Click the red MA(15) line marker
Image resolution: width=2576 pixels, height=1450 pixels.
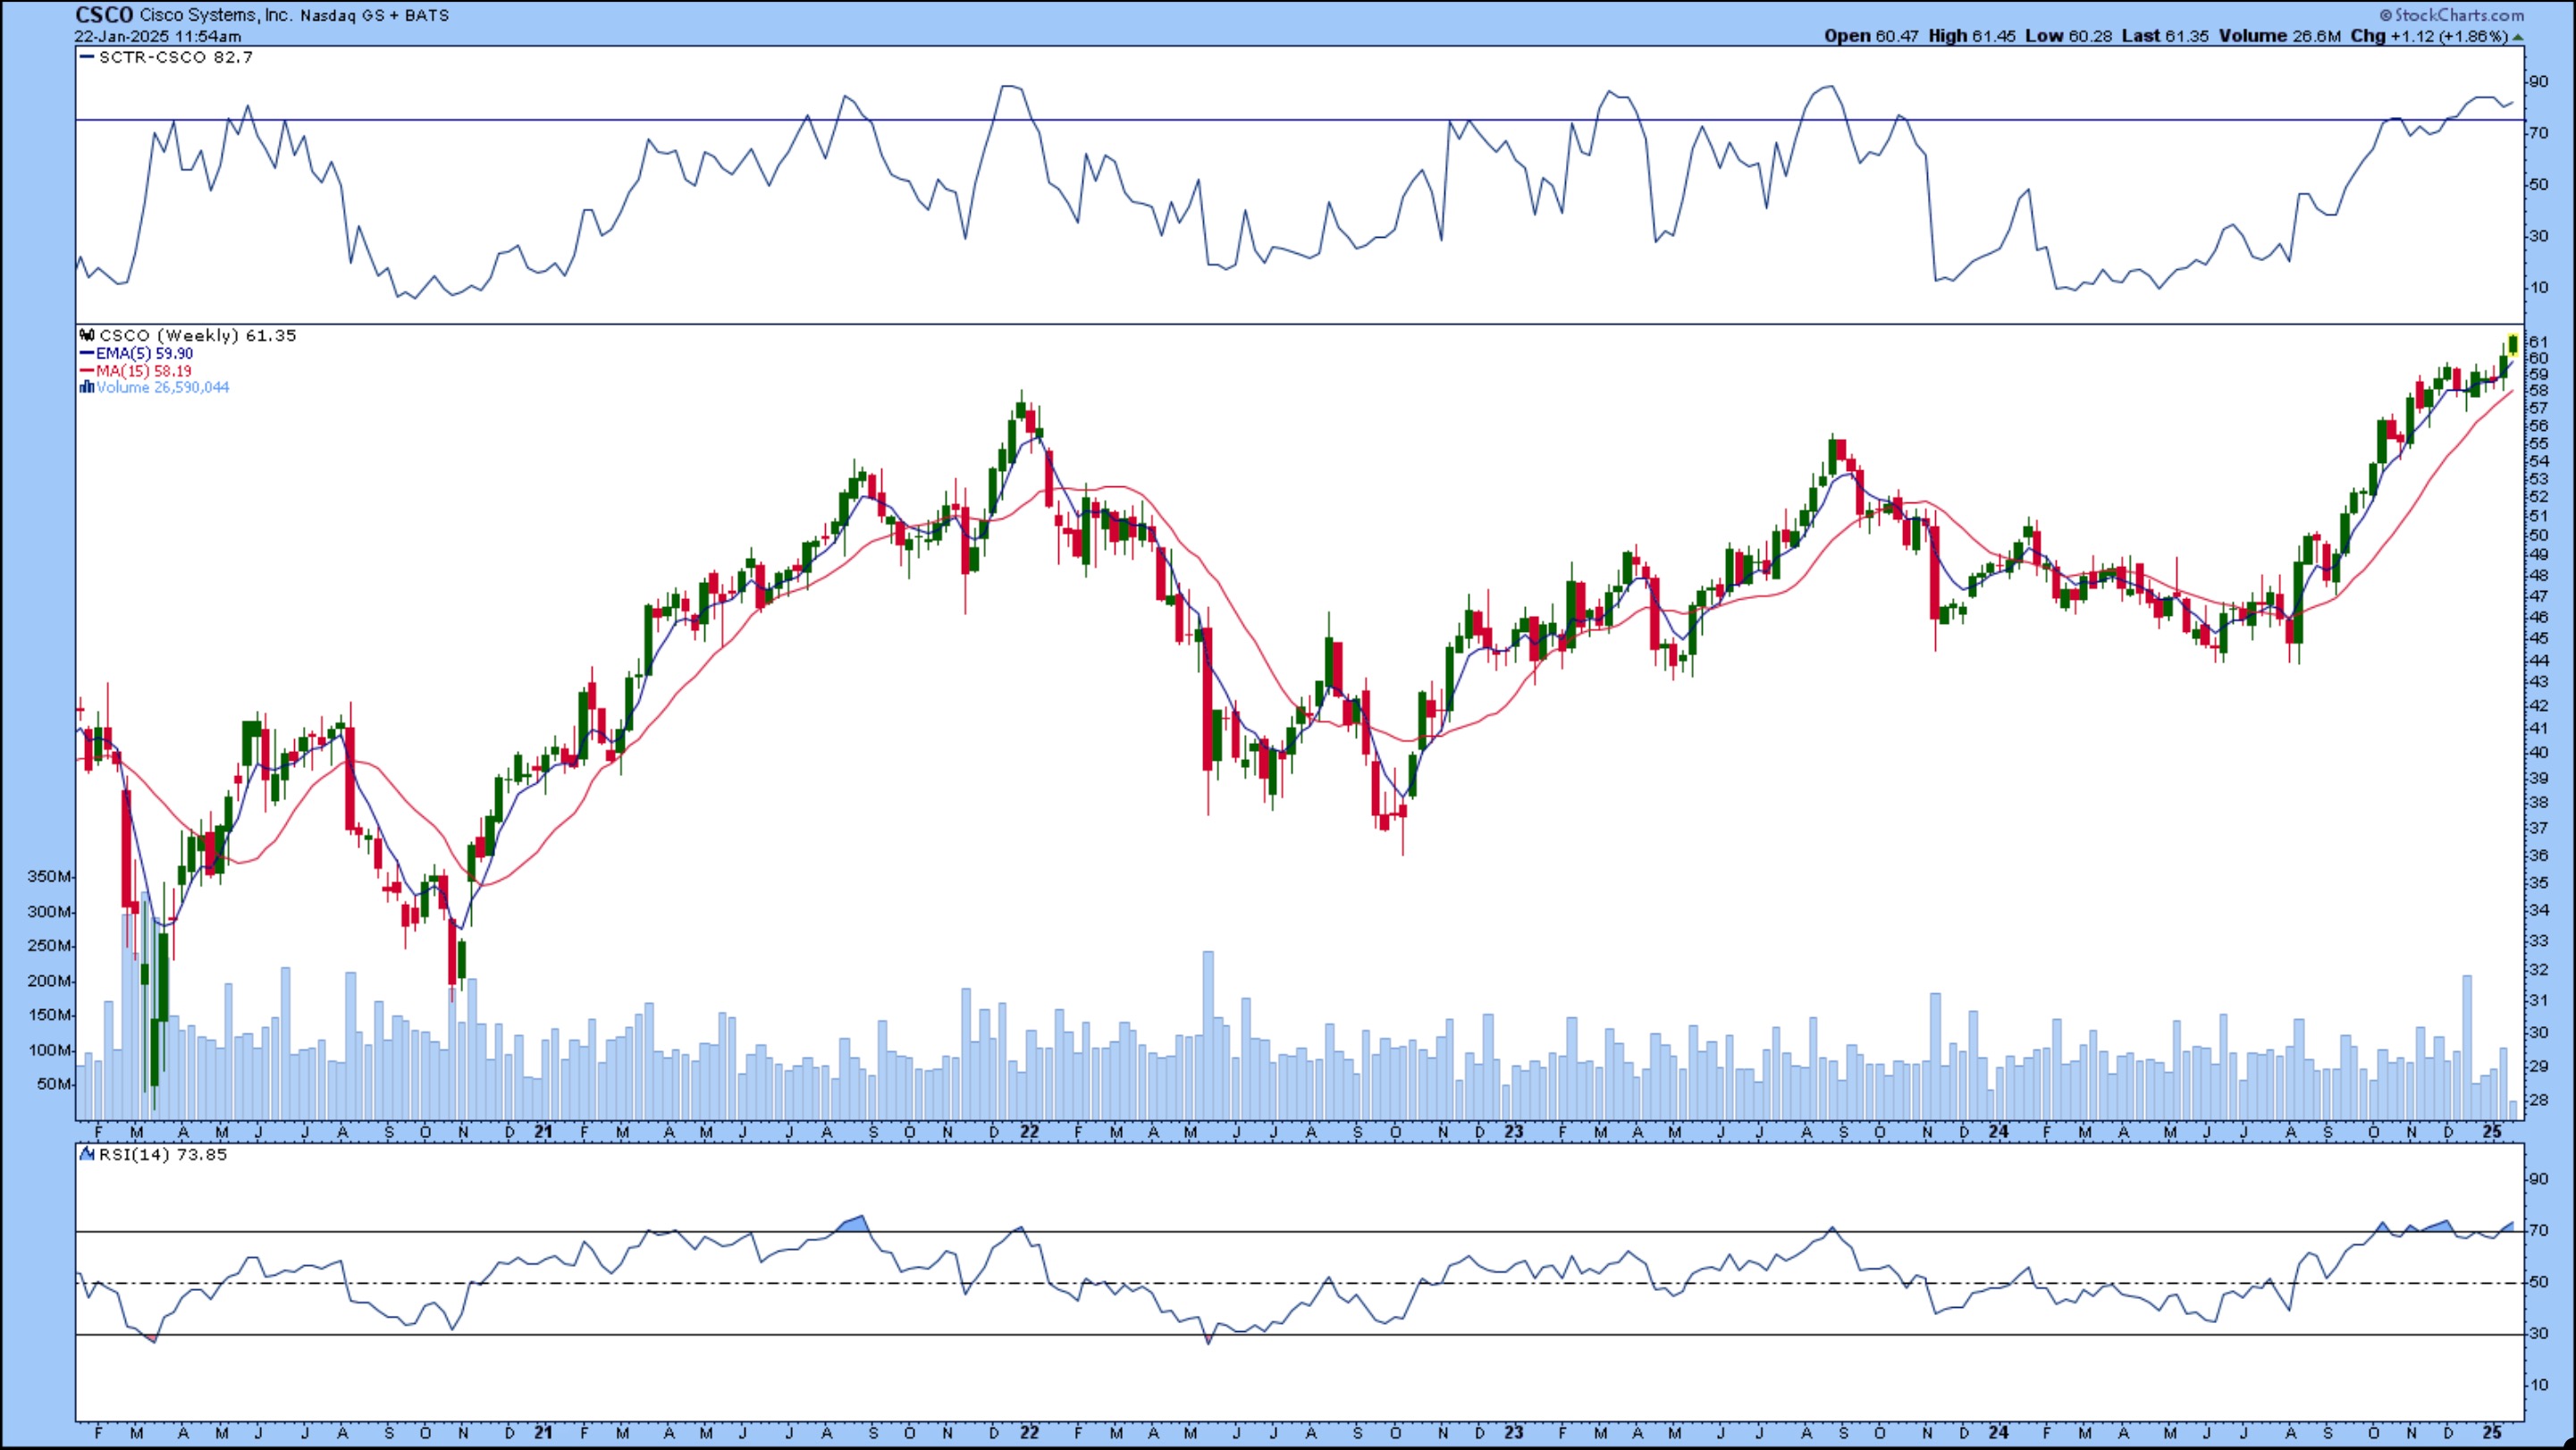(87, 371)
